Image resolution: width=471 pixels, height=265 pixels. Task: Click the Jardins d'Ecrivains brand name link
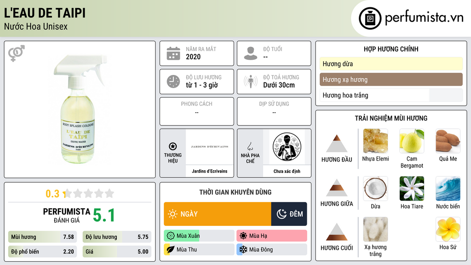click(x=210, y=171)
